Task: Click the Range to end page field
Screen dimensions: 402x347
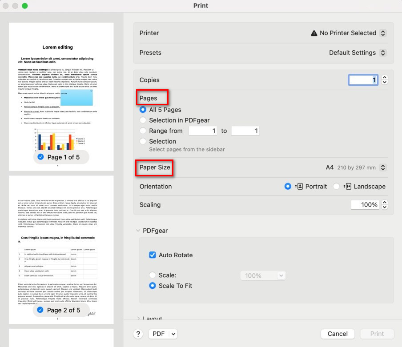Action: (245, 131)
